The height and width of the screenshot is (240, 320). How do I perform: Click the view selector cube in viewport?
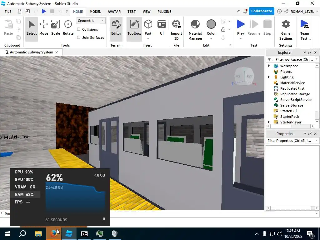pos(244,77)
